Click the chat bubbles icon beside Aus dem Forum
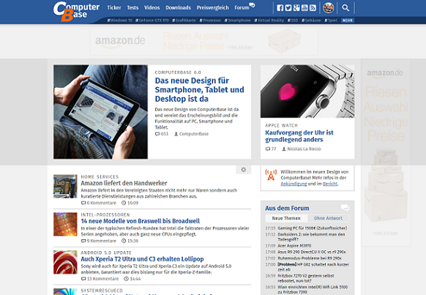This screenshot has width=426, height=295. 345,208
